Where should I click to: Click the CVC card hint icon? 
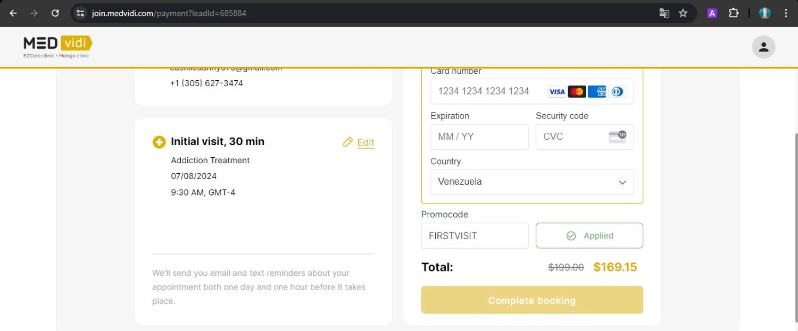pyautogui.click(x=618, y=137)
